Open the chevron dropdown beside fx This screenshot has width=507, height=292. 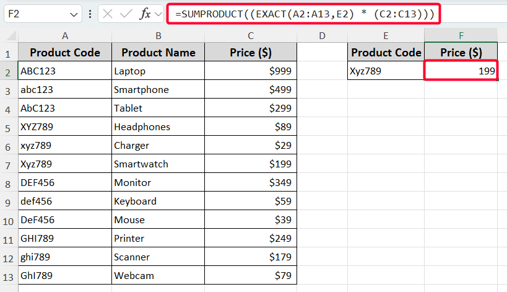coord(157,14)
